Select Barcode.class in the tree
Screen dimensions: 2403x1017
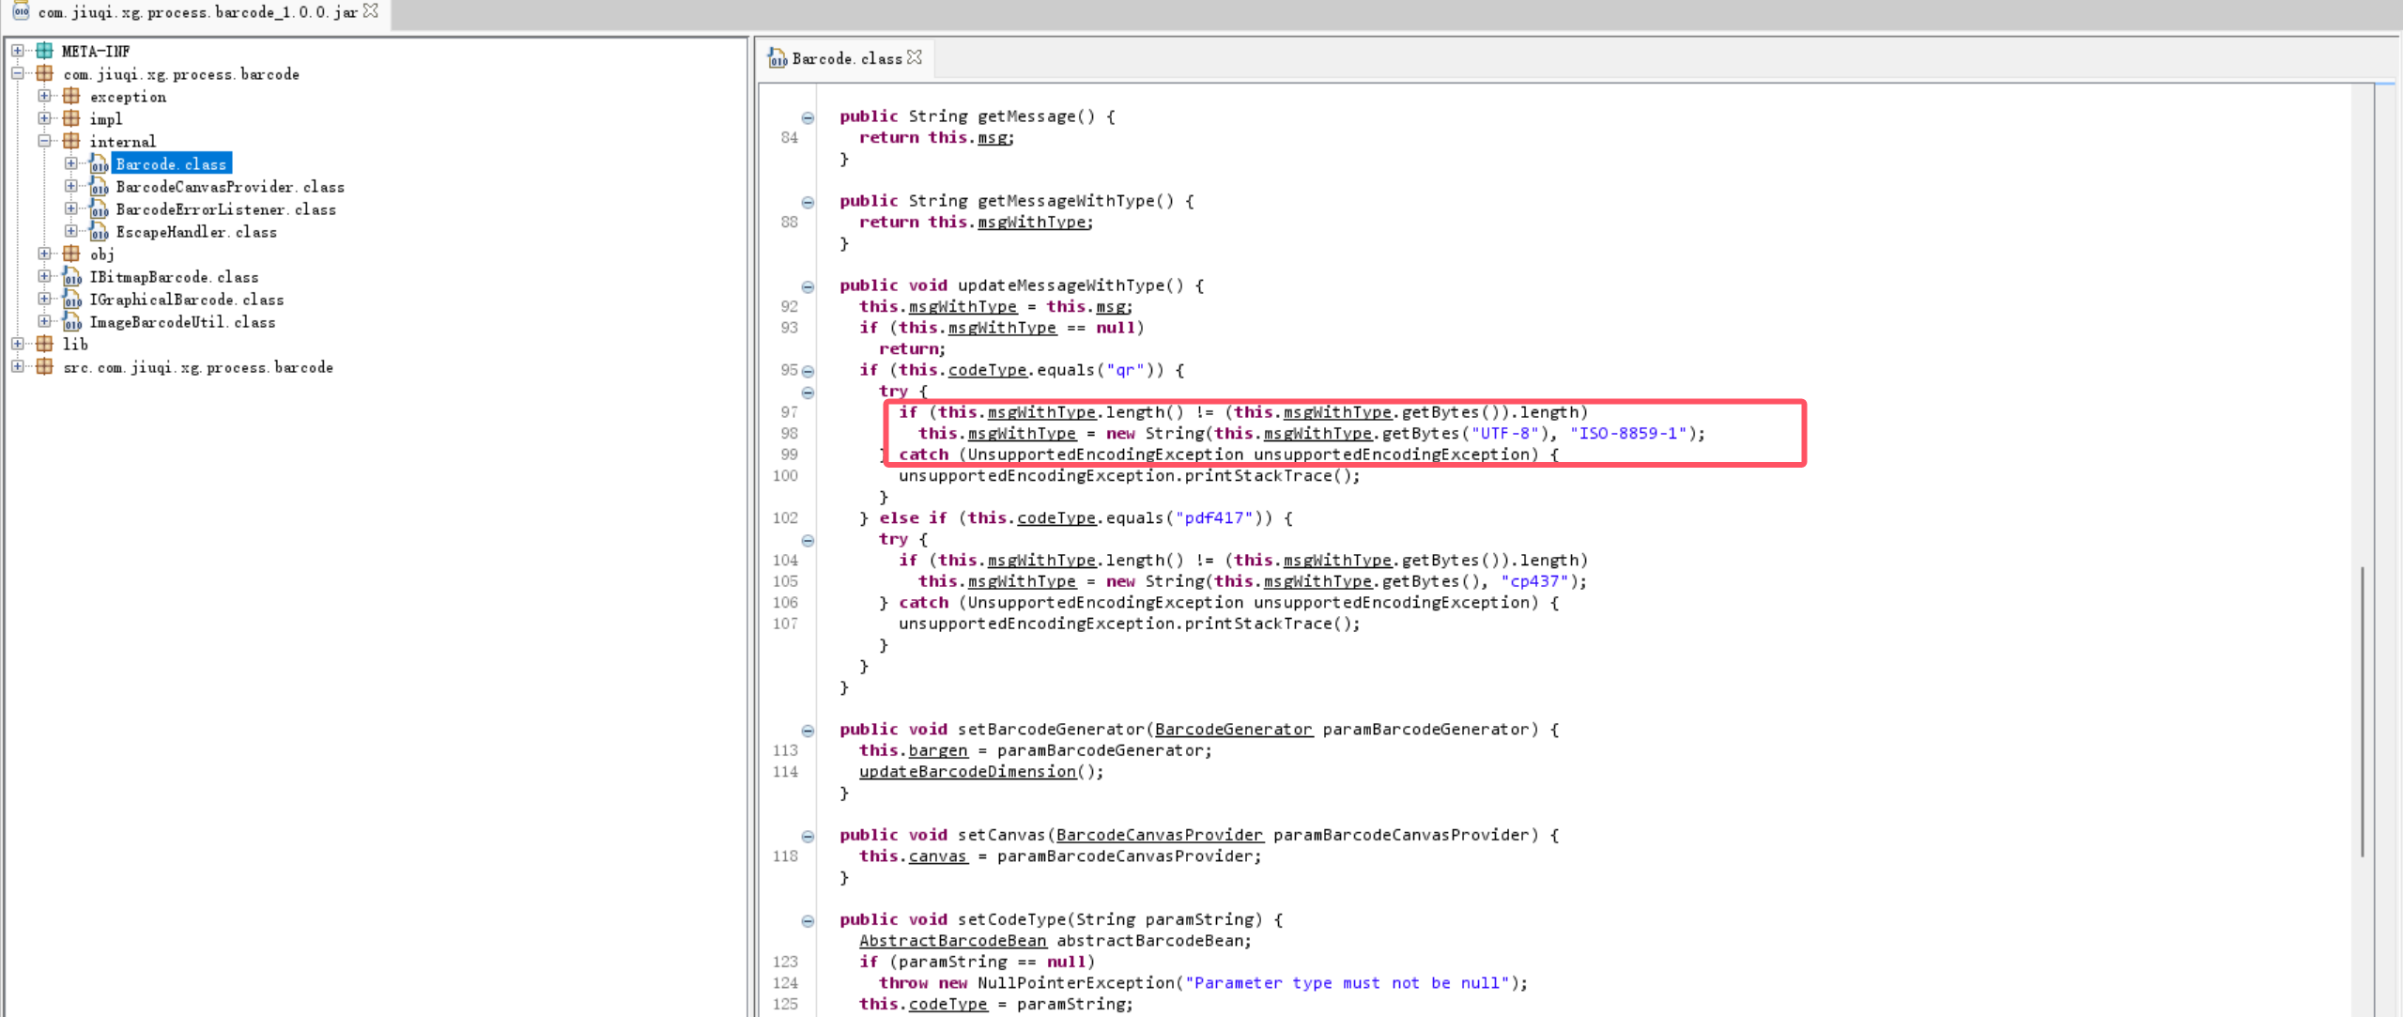pos(171,164)
